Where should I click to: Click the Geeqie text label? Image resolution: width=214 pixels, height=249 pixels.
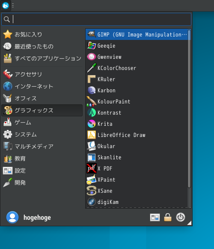click(x=107, y=46)
